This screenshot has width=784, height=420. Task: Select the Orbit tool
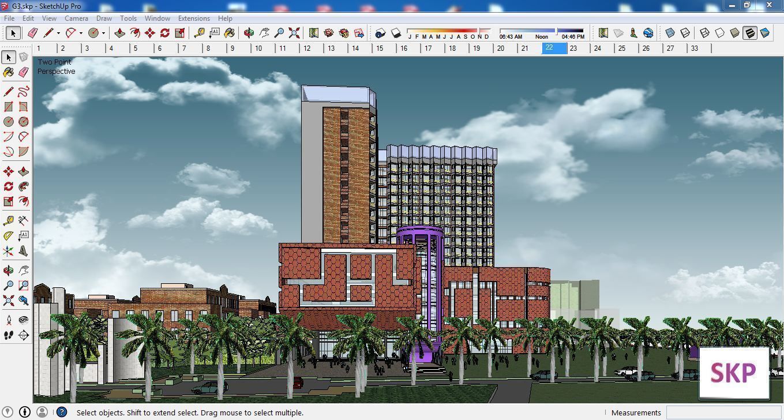click(x=8, y=269)
